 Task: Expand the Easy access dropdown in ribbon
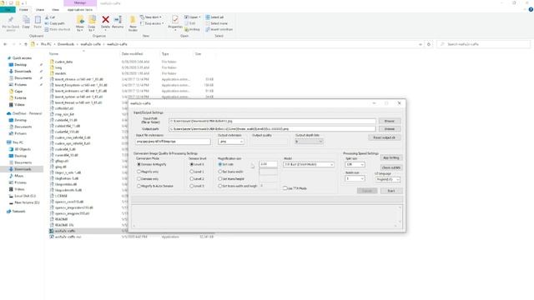click(x=152, y=23)
